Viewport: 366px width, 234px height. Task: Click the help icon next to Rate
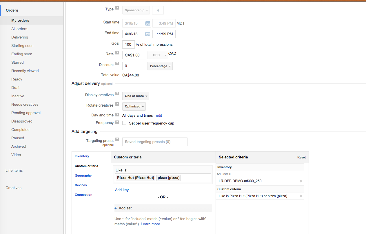117,53
